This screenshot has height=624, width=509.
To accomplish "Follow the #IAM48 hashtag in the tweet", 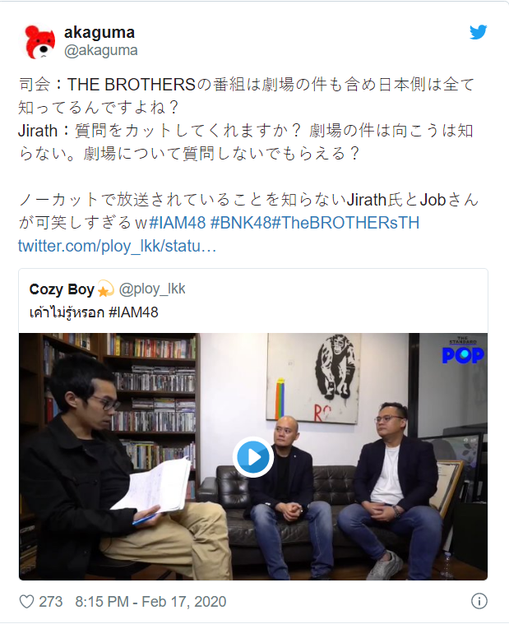I will tap(177, 223).
